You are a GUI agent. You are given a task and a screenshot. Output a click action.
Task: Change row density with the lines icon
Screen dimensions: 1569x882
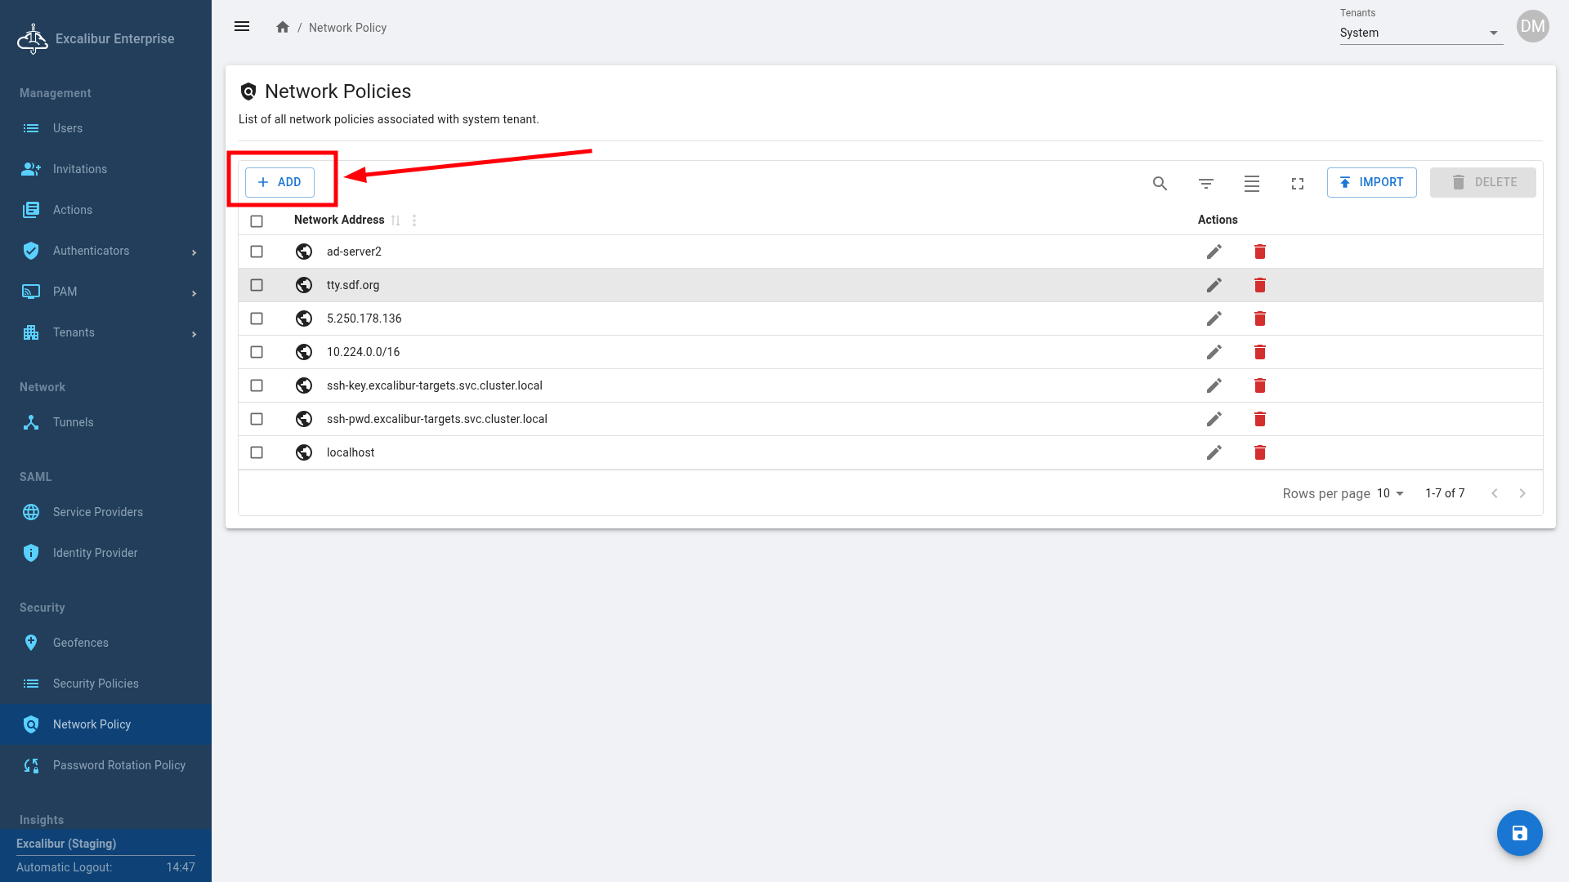[1251, 184]
